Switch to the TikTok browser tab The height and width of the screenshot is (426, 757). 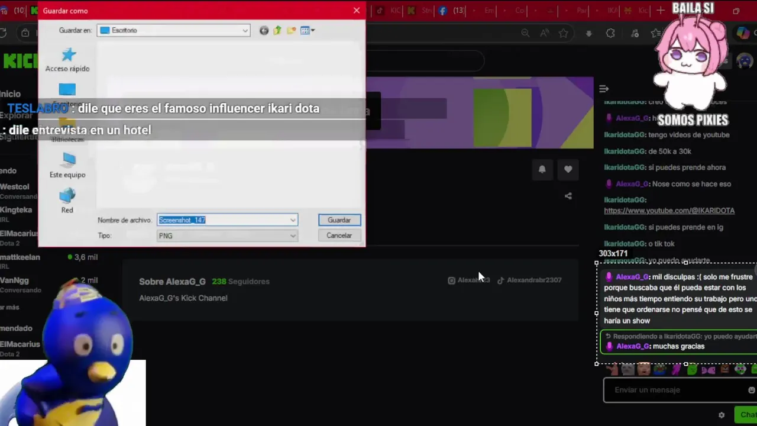(388, 11)
